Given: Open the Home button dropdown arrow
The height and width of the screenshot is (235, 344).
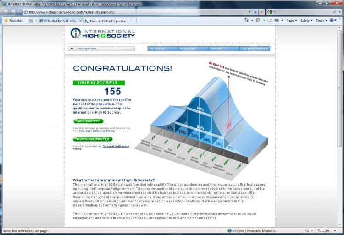Looking at the screenshot, I should 252,20.
